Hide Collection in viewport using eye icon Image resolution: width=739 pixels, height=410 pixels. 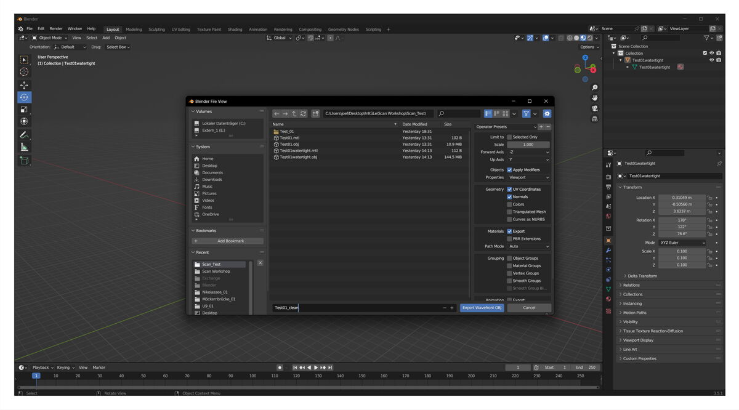pyautogui.click(x=711, y=53)
